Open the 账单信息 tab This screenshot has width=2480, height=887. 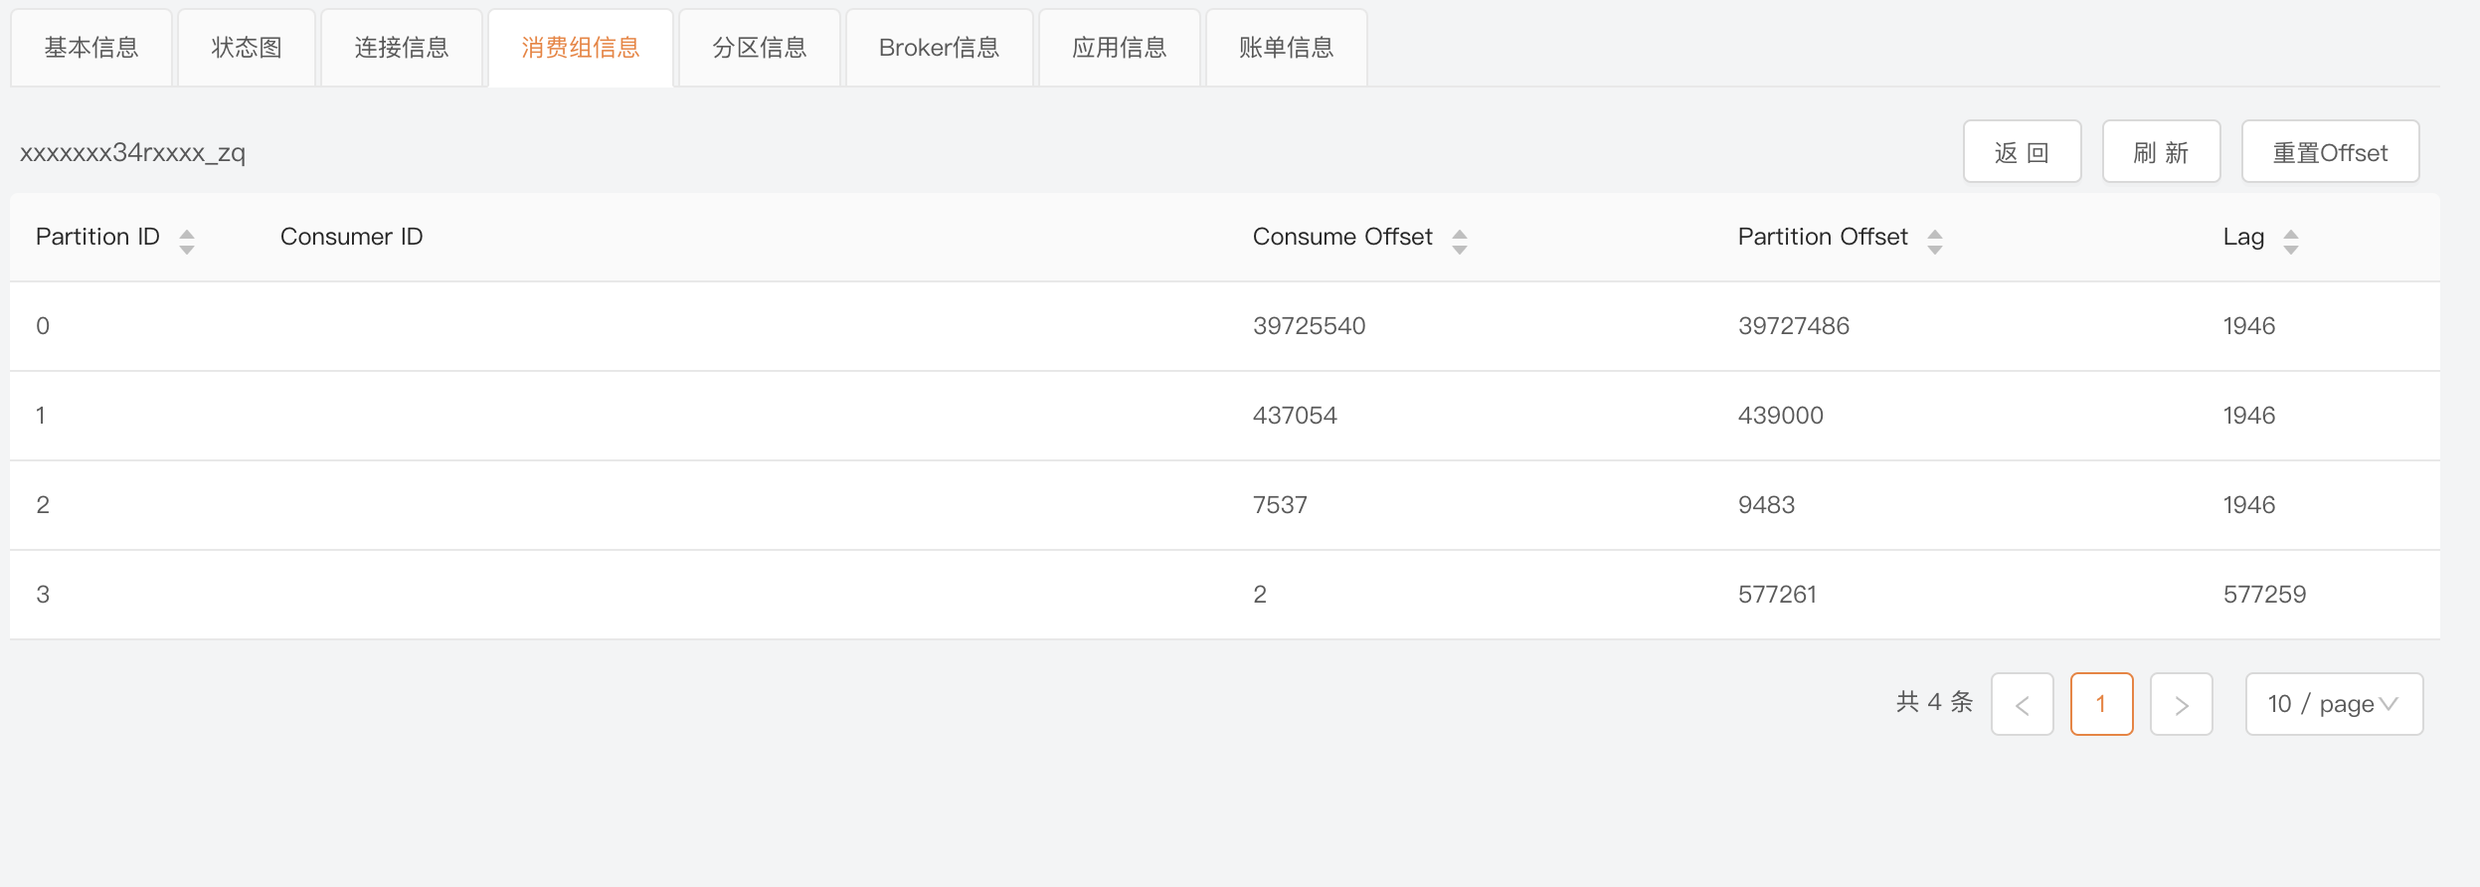click(x=1286, y=48)
